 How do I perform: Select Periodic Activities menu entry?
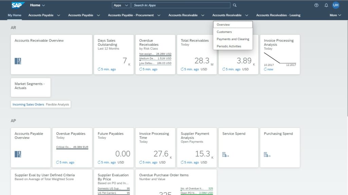[229, 46]
